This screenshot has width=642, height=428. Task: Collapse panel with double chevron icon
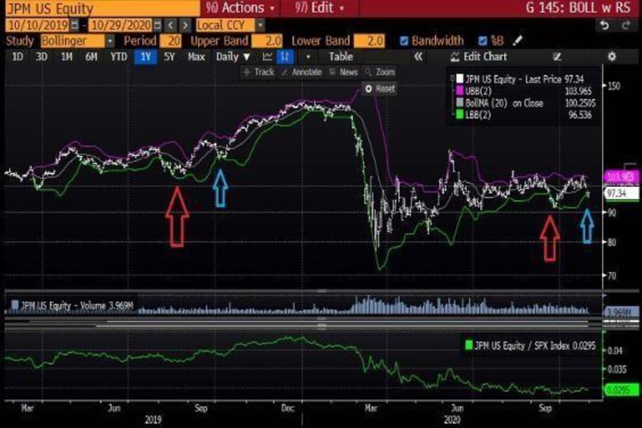[418, 57]
